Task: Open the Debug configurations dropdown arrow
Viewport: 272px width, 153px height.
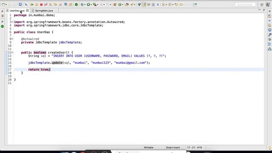Action: (x=85, y=5)
